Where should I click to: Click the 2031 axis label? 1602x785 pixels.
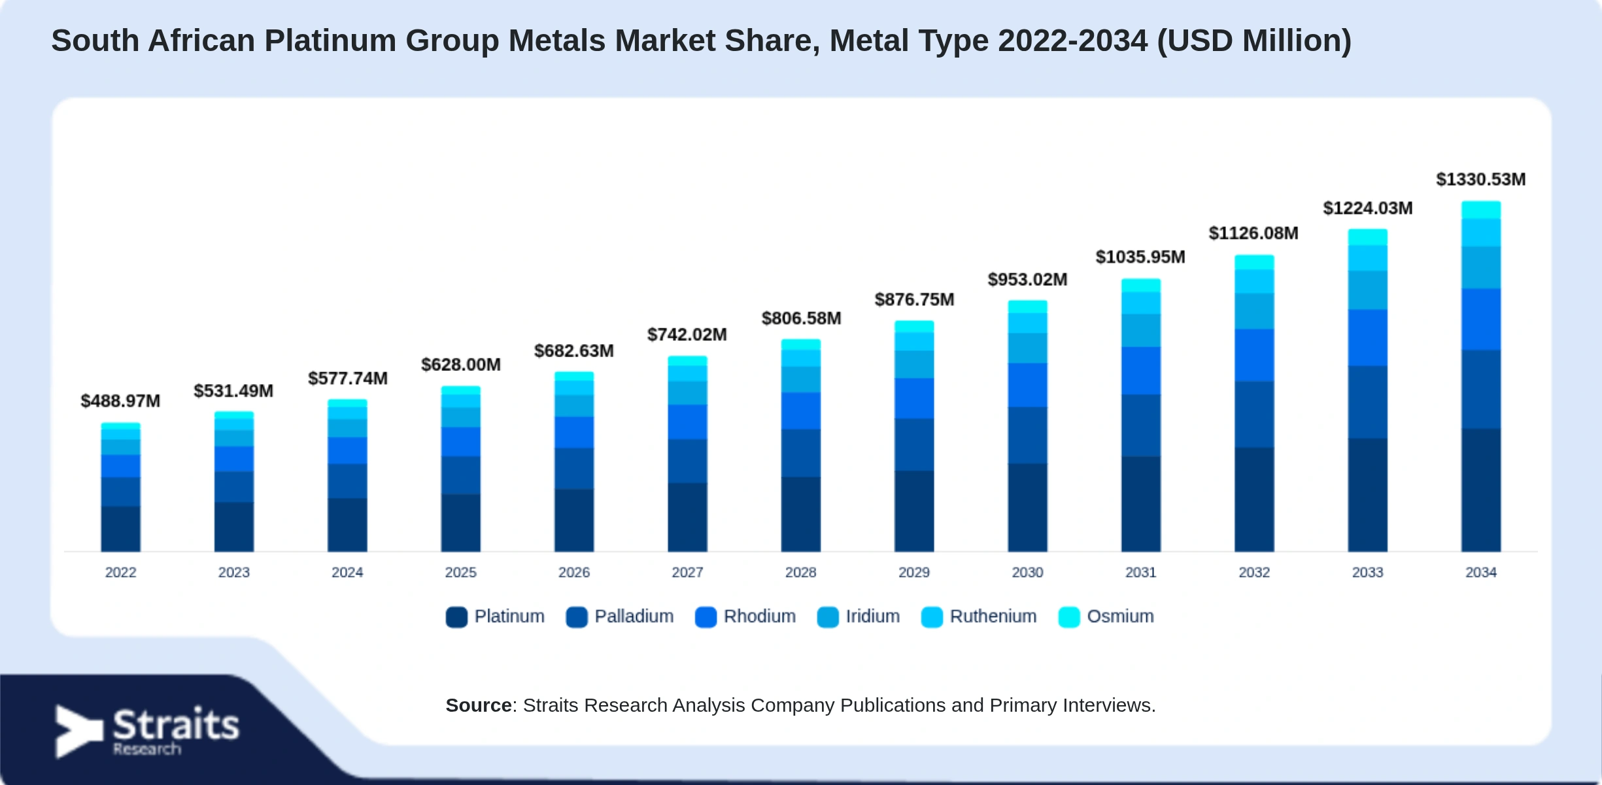[x=1141, y=572]
